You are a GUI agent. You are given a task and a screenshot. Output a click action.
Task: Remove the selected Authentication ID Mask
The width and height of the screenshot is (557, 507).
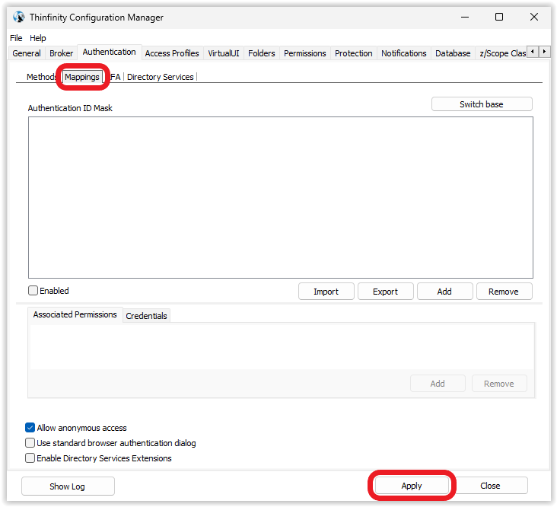click(x=504, y=292)
